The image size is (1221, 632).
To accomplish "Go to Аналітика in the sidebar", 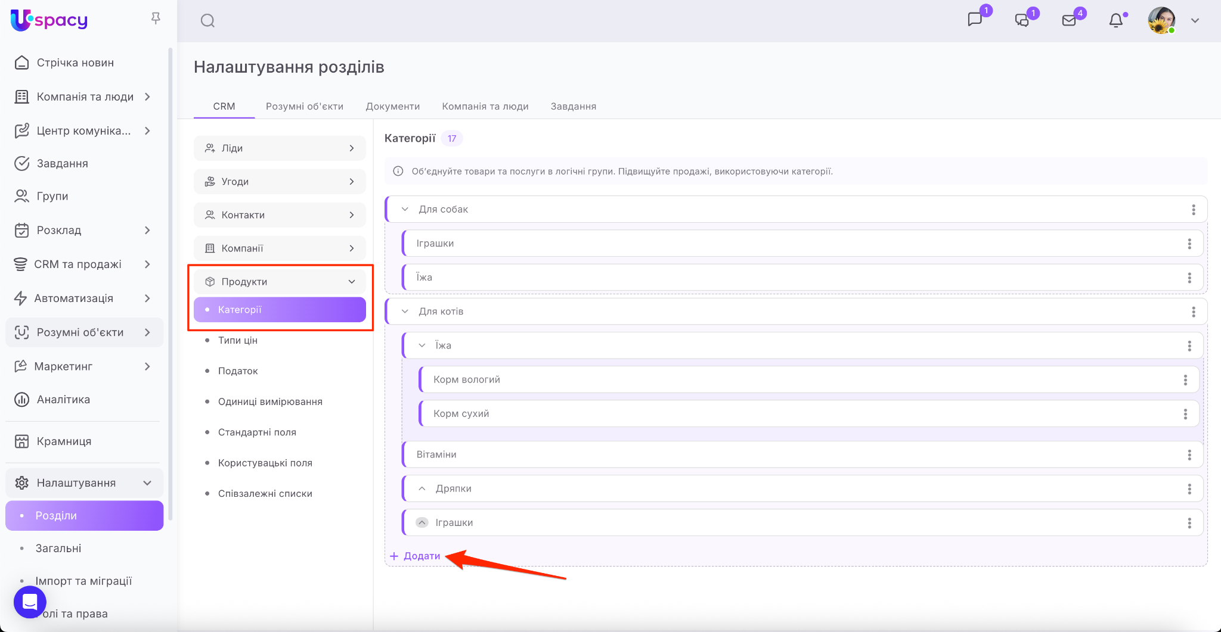I will [x=63, y=400].
